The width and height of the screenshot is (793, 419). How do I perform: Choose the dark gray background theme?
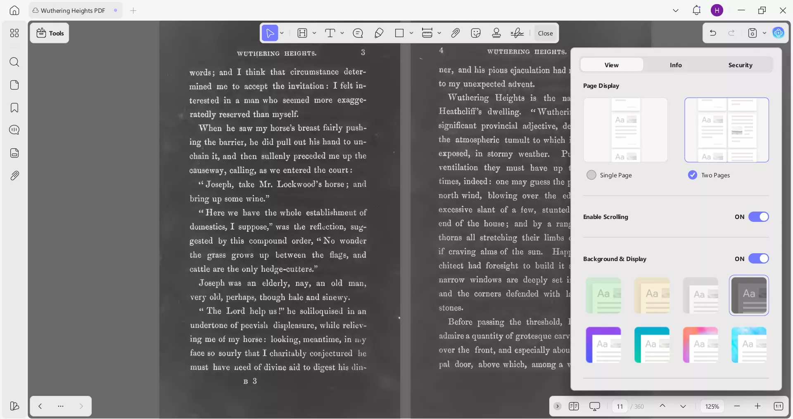749,295
